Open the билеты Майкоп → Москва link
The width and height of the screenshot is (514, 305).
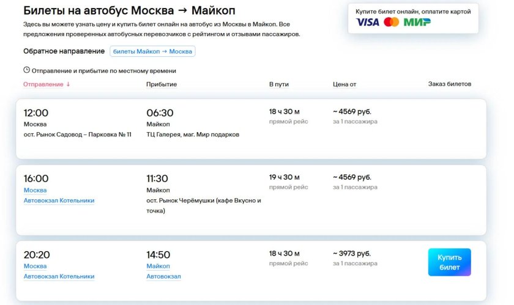tap(152, 51)
